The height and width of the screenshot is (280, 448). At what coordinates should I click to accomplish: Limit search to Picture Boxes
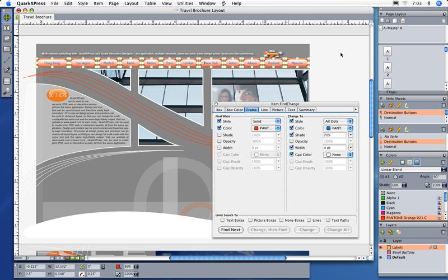tap(250, 220)
